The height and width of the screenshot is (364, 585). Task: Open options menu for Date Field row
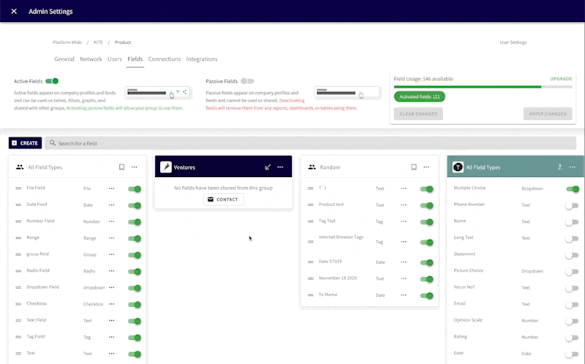click(x=111, y=205)
